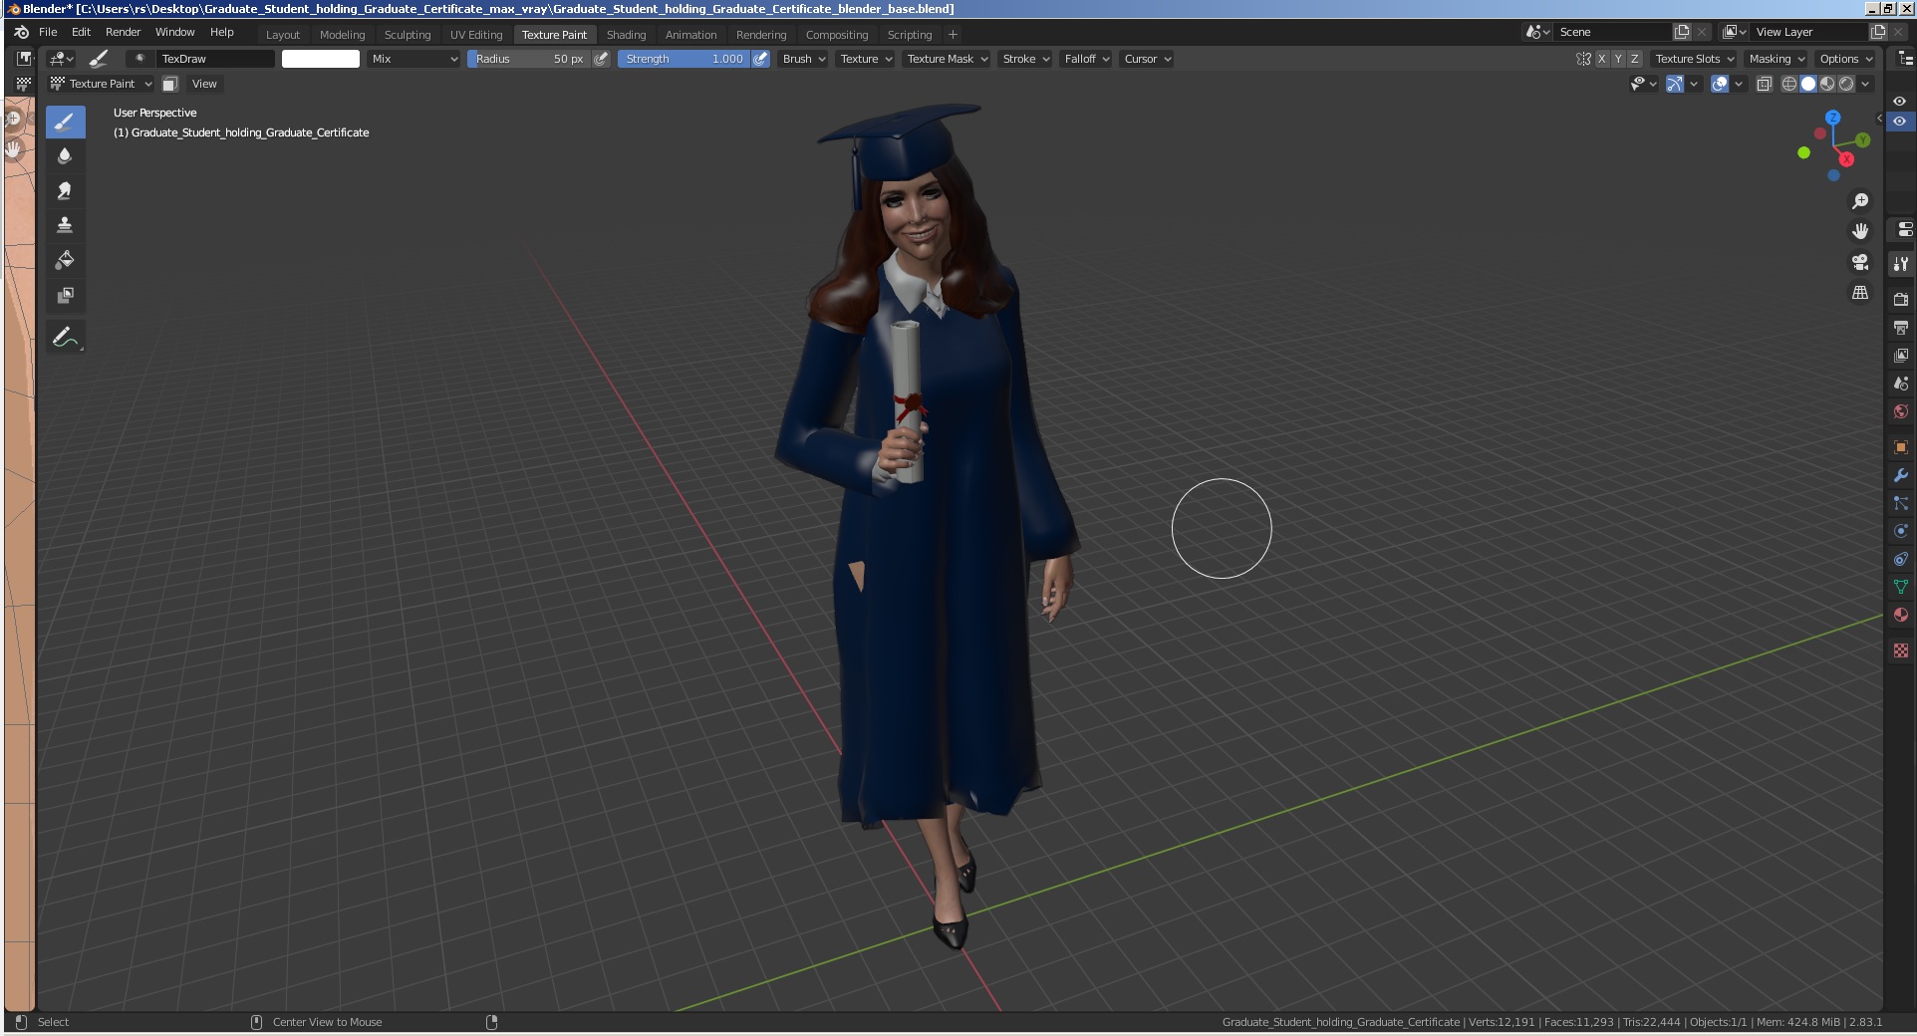This screenshot has height=1036, width=1917.
Task: Select the Soften tool
Action: pyautogui.click(x=65, y=156)
